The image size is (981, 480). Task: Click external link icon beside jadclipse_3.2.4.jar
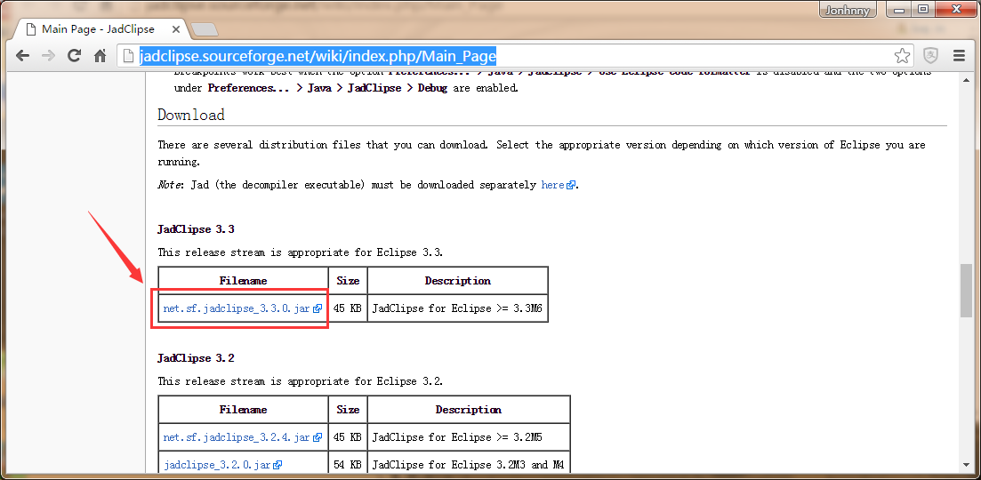[x=318, y=437]
